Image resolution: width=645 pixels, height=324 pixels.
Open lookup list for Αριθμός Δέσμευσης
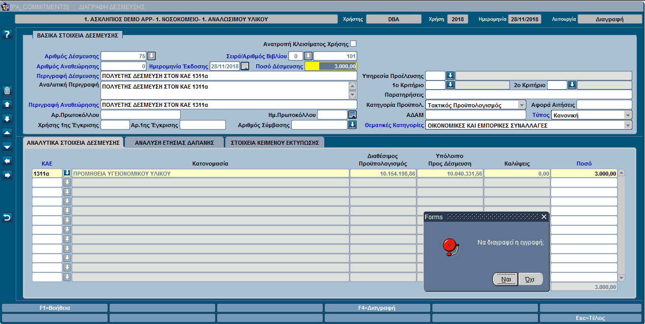point(151,56)
